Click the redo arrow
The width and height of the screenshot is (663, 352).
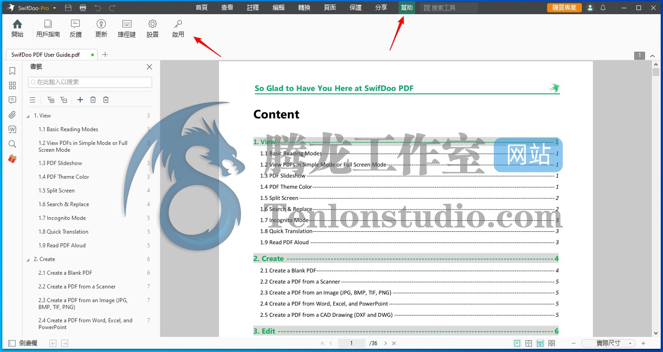pyautogui.click(x=112, y=8)
